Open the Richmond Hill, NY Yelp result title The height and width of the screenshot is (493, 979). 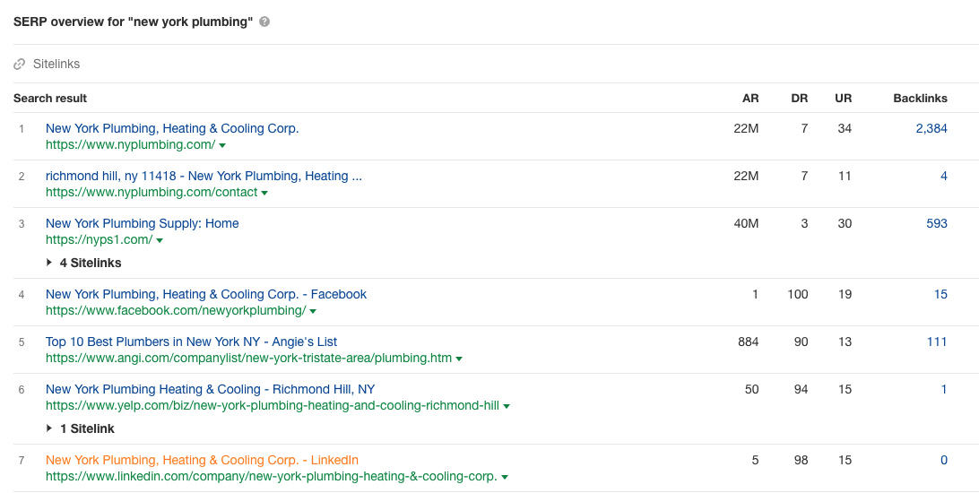211,389
